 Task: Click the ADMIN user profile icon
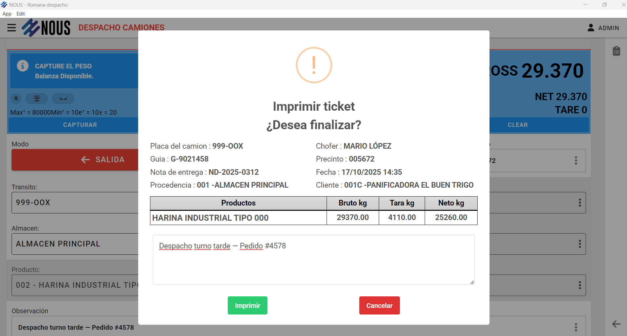591,28
